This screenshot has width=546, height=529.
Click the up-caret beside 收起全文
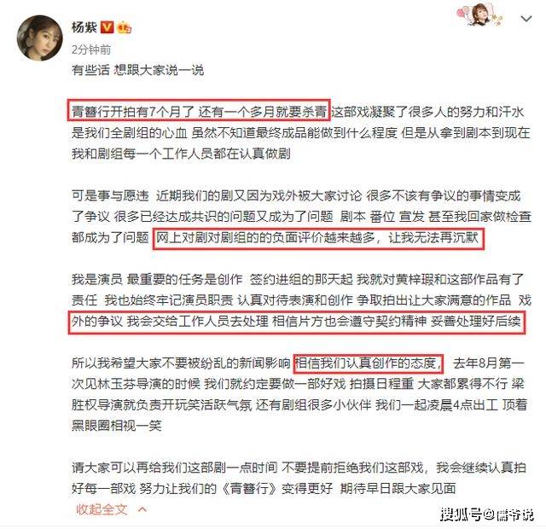pos(142,510)
